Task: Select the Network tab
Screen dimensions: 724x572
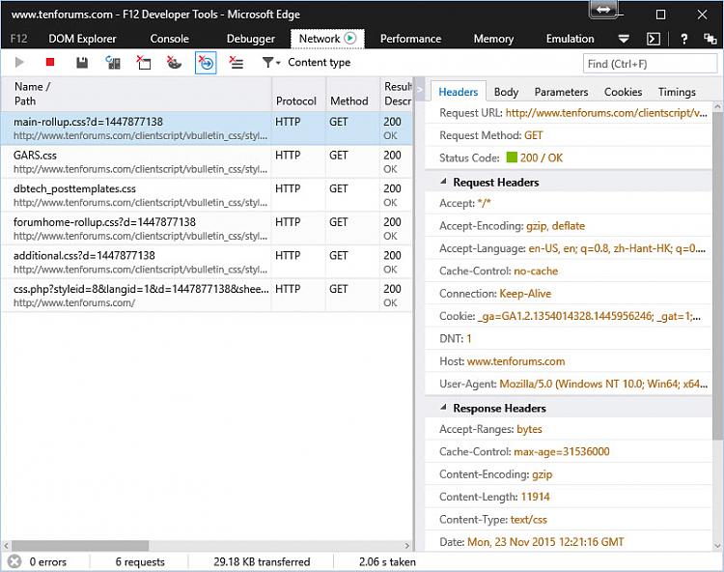Action: (x=327, y=39)
